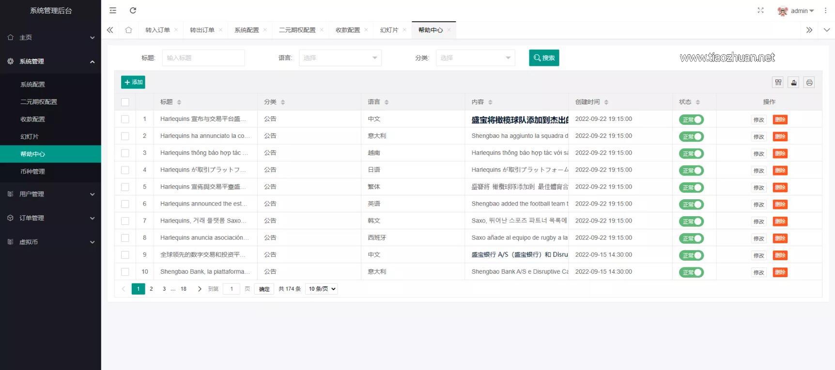
Task: Check the checkbox for row 3
Action: pos(125,153)
